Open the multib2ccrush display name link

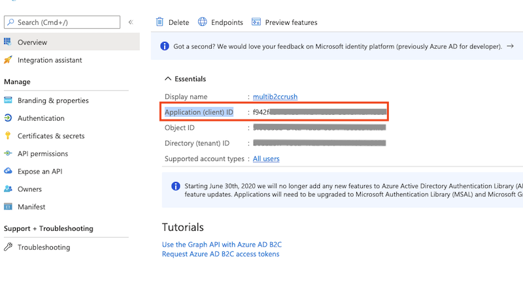click(275, 97)
